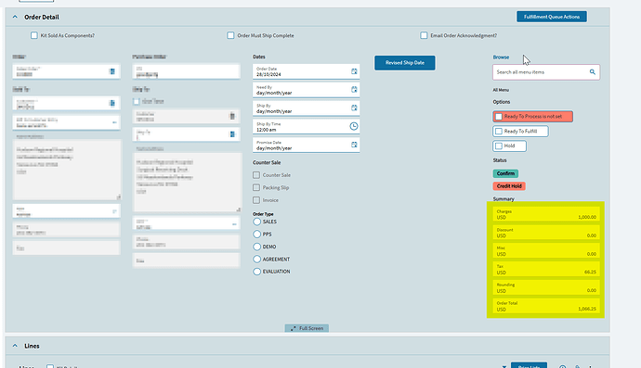This screenshot has width=641, height=368.
Task: Collapse the Lines section
Action: click(x=15, y=346)
